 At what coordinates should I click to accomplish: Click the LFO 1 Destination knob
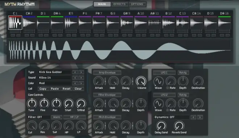[x=198, y=81]
